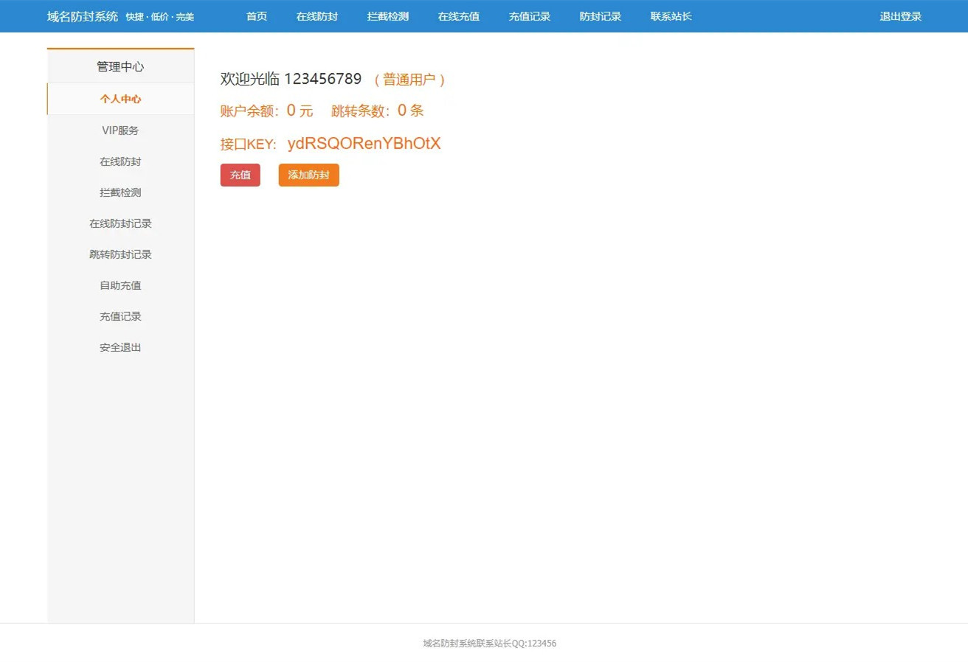This screenshot has width=968, height=662.
Task: Click the orange 添加防封 button
Action: click(x=309, y=175)
